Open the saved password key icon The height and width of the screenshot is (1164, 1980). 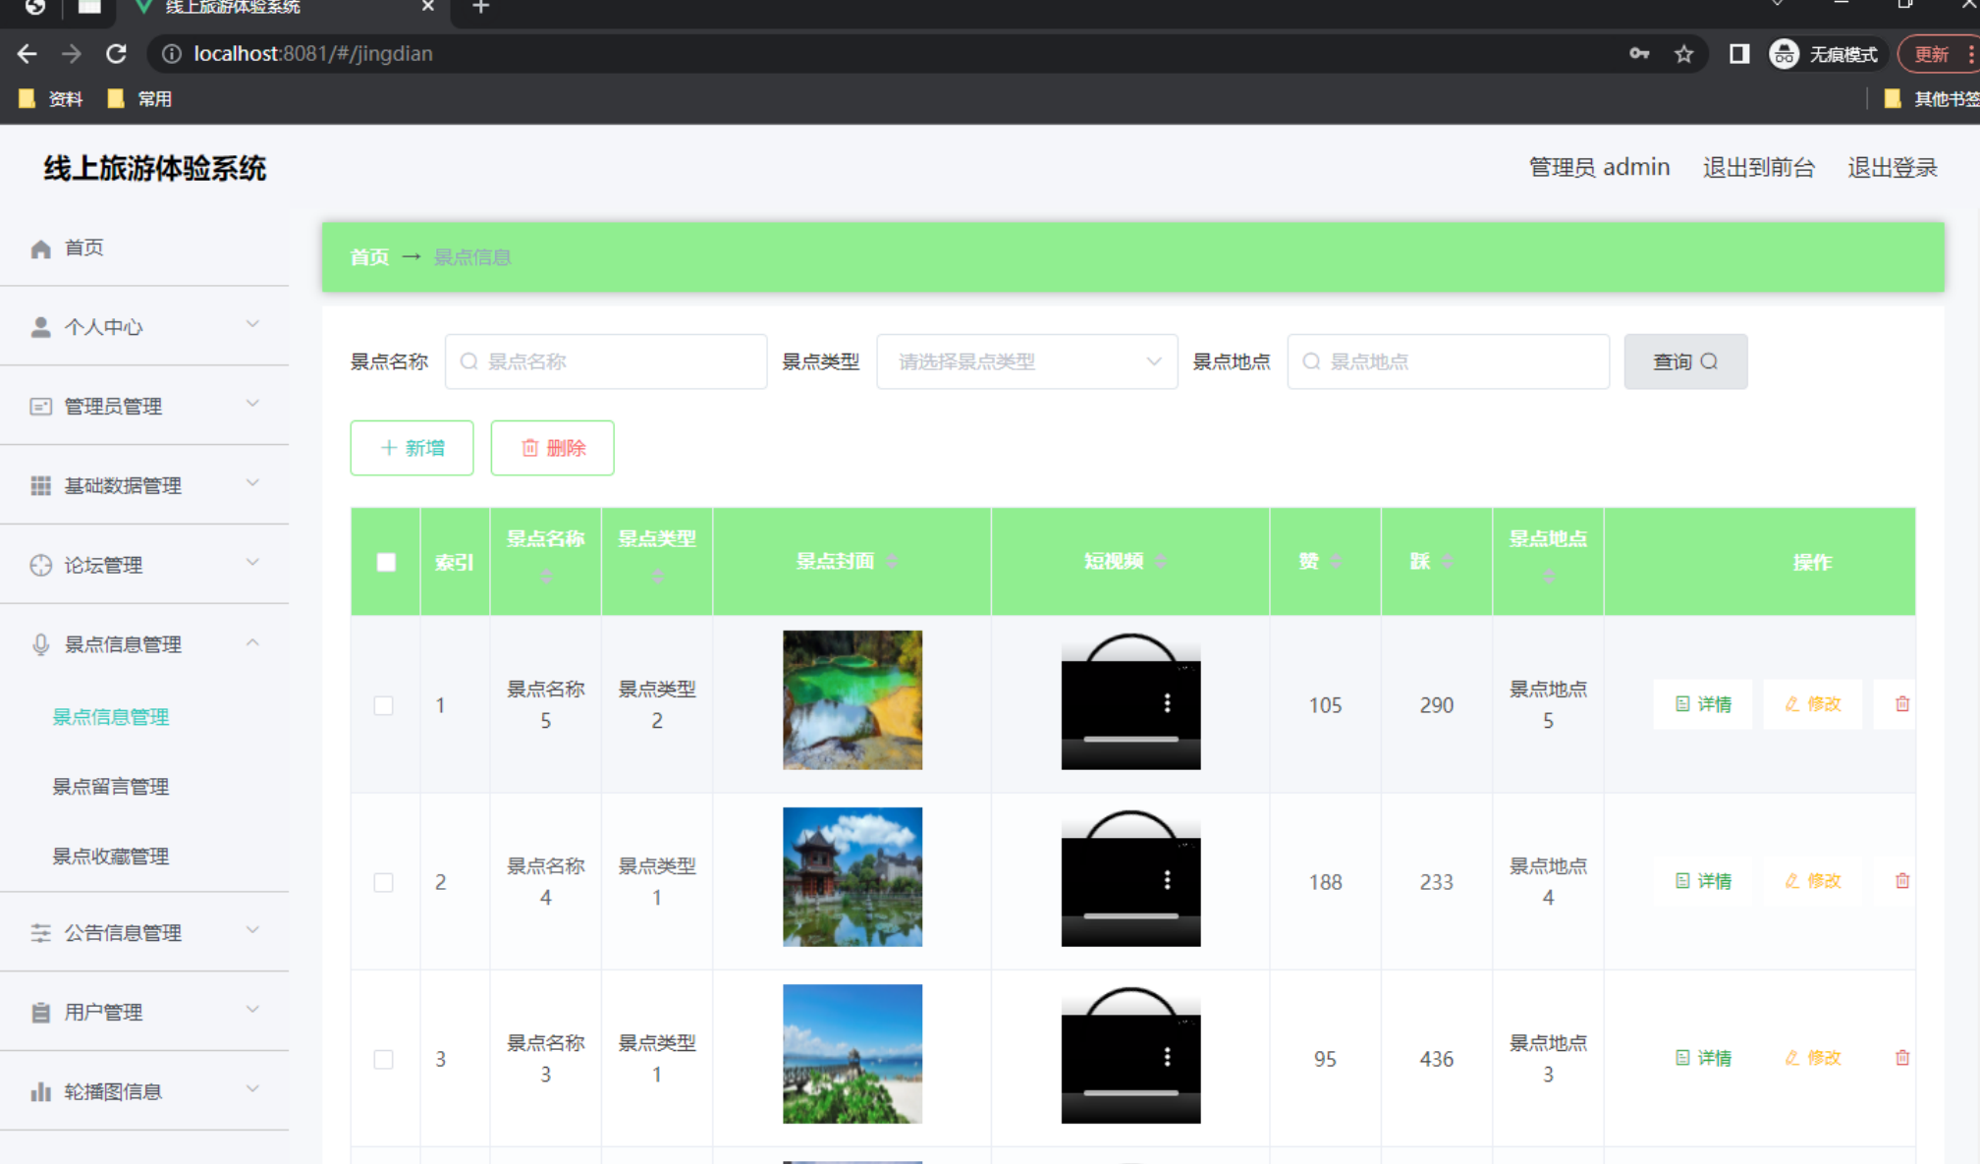coord(1639,54)
